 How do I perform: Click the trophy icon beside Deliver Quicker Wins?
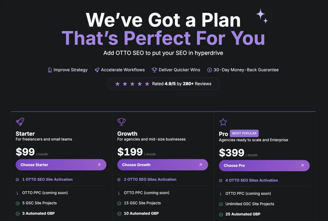[x=154, y=70]
